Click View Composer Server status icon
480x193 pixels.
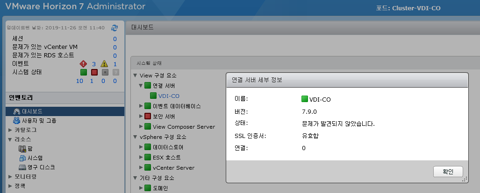tap(148, 126)
